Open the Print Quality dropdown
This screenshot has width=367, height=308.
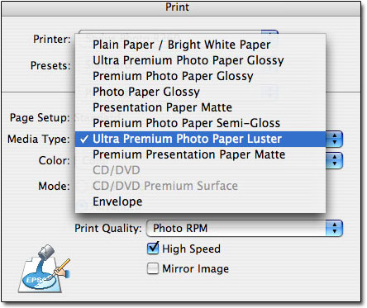pyautogui.click(x=245, y=228)
